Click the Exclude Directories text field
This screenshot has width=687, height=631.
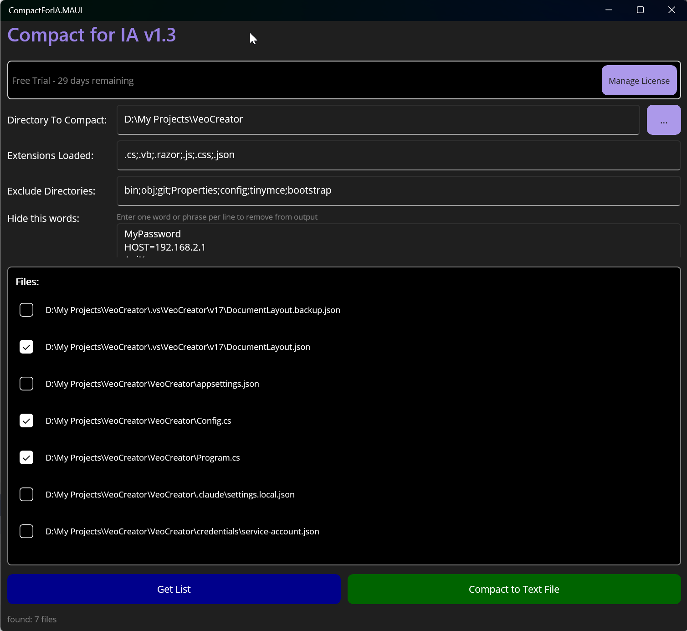[x=399, y=191]
